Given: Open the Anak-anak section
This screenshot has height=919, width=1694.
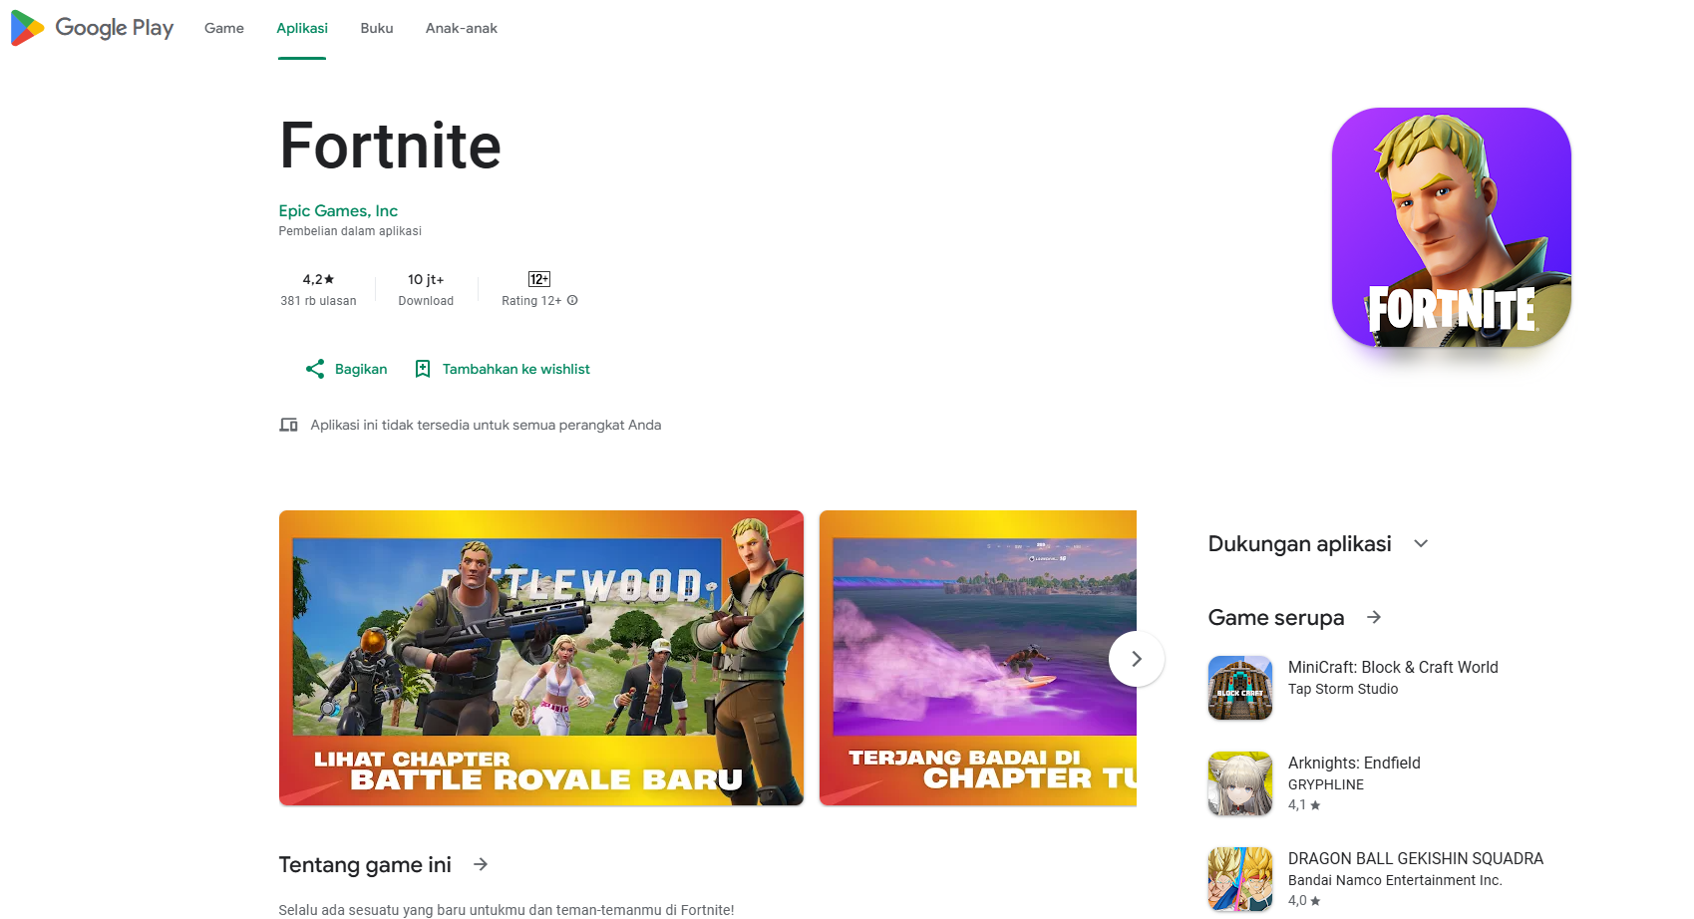Looking at the screenshot, I should coord(461,28).
